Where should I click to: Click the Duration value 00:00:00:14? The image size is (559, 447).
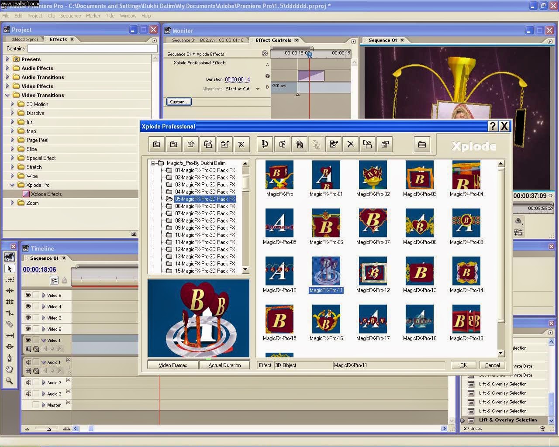pyautogui.click(x=238, y=79)
